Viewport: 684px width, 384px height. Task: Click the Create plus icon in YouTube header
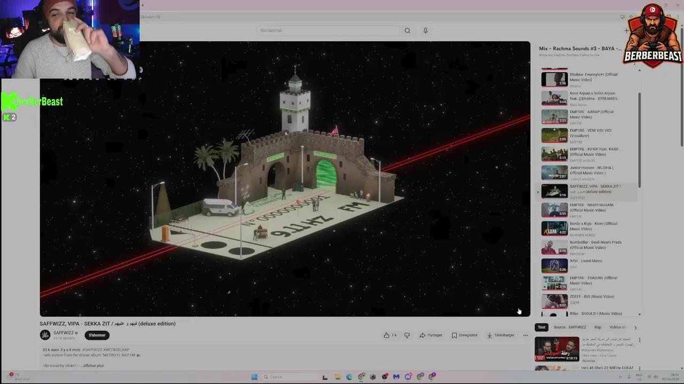point(627,30)
